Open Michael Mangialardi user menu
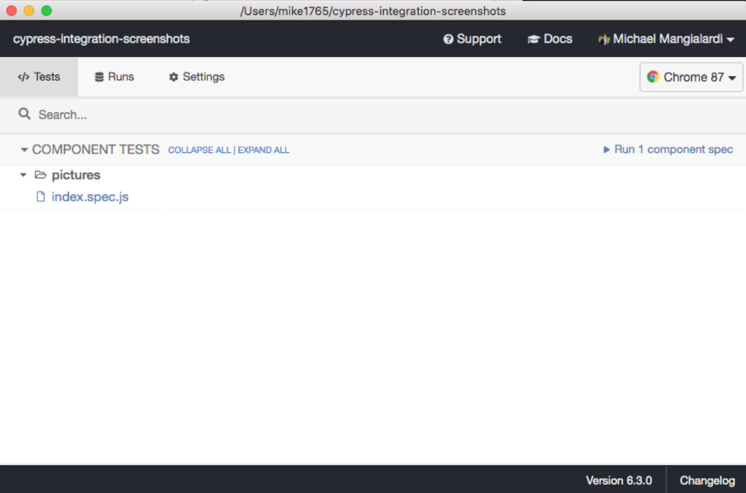 click(666, 39)
